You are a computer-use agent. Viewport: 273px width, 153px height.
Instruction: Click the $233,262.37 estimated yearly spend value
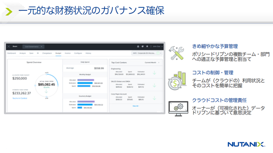(x=21, y=93)
